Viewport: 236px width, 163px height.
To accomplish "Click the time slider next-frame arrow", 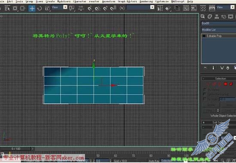I will tap(33, 149).
